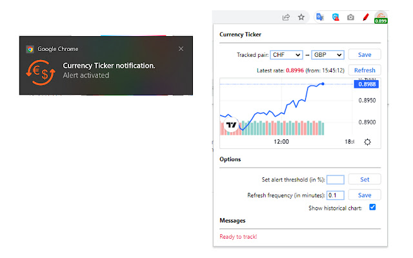Save the refresh frequency setting
Screen dimensions: 413x258
point(365,195)
